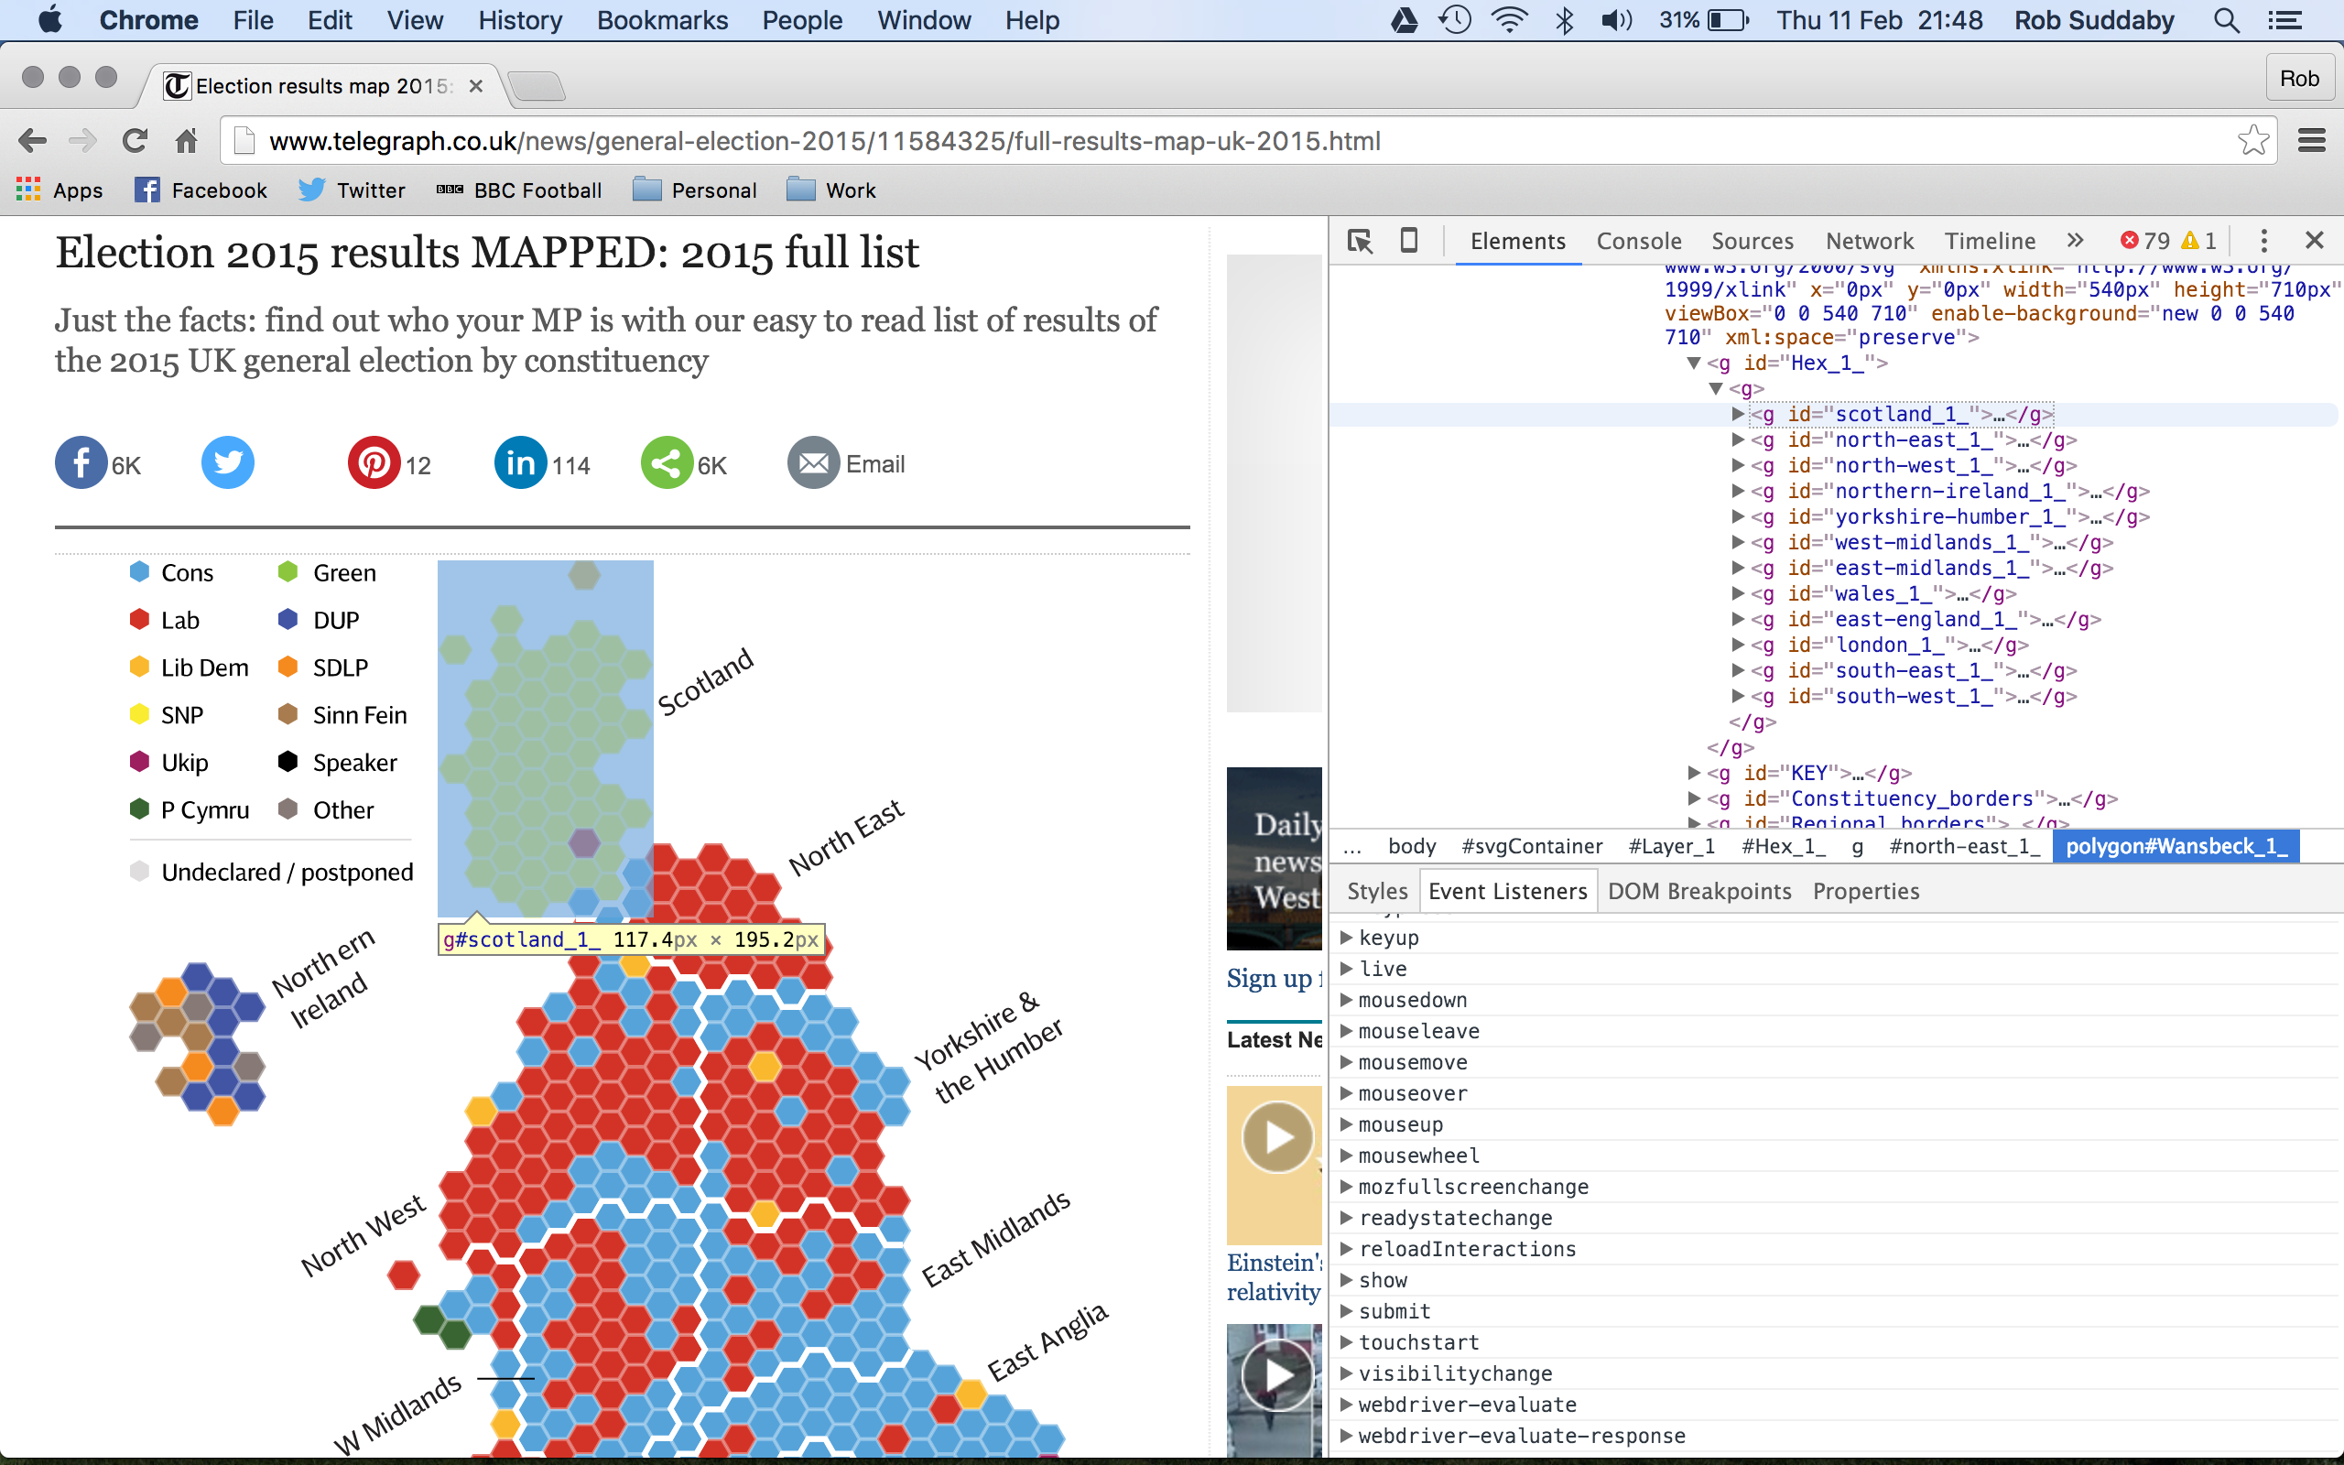This screenshot has height=1465, width=2344.
Task: Pin the article on Pinterest
Action: point(374,463)
